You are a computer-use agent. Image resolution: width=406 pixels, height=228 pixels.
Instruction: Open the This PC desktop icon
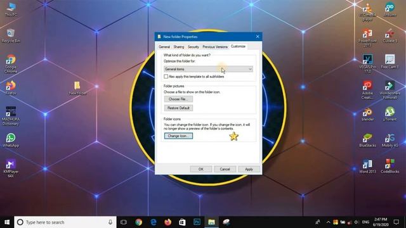[x=11, y=9]
